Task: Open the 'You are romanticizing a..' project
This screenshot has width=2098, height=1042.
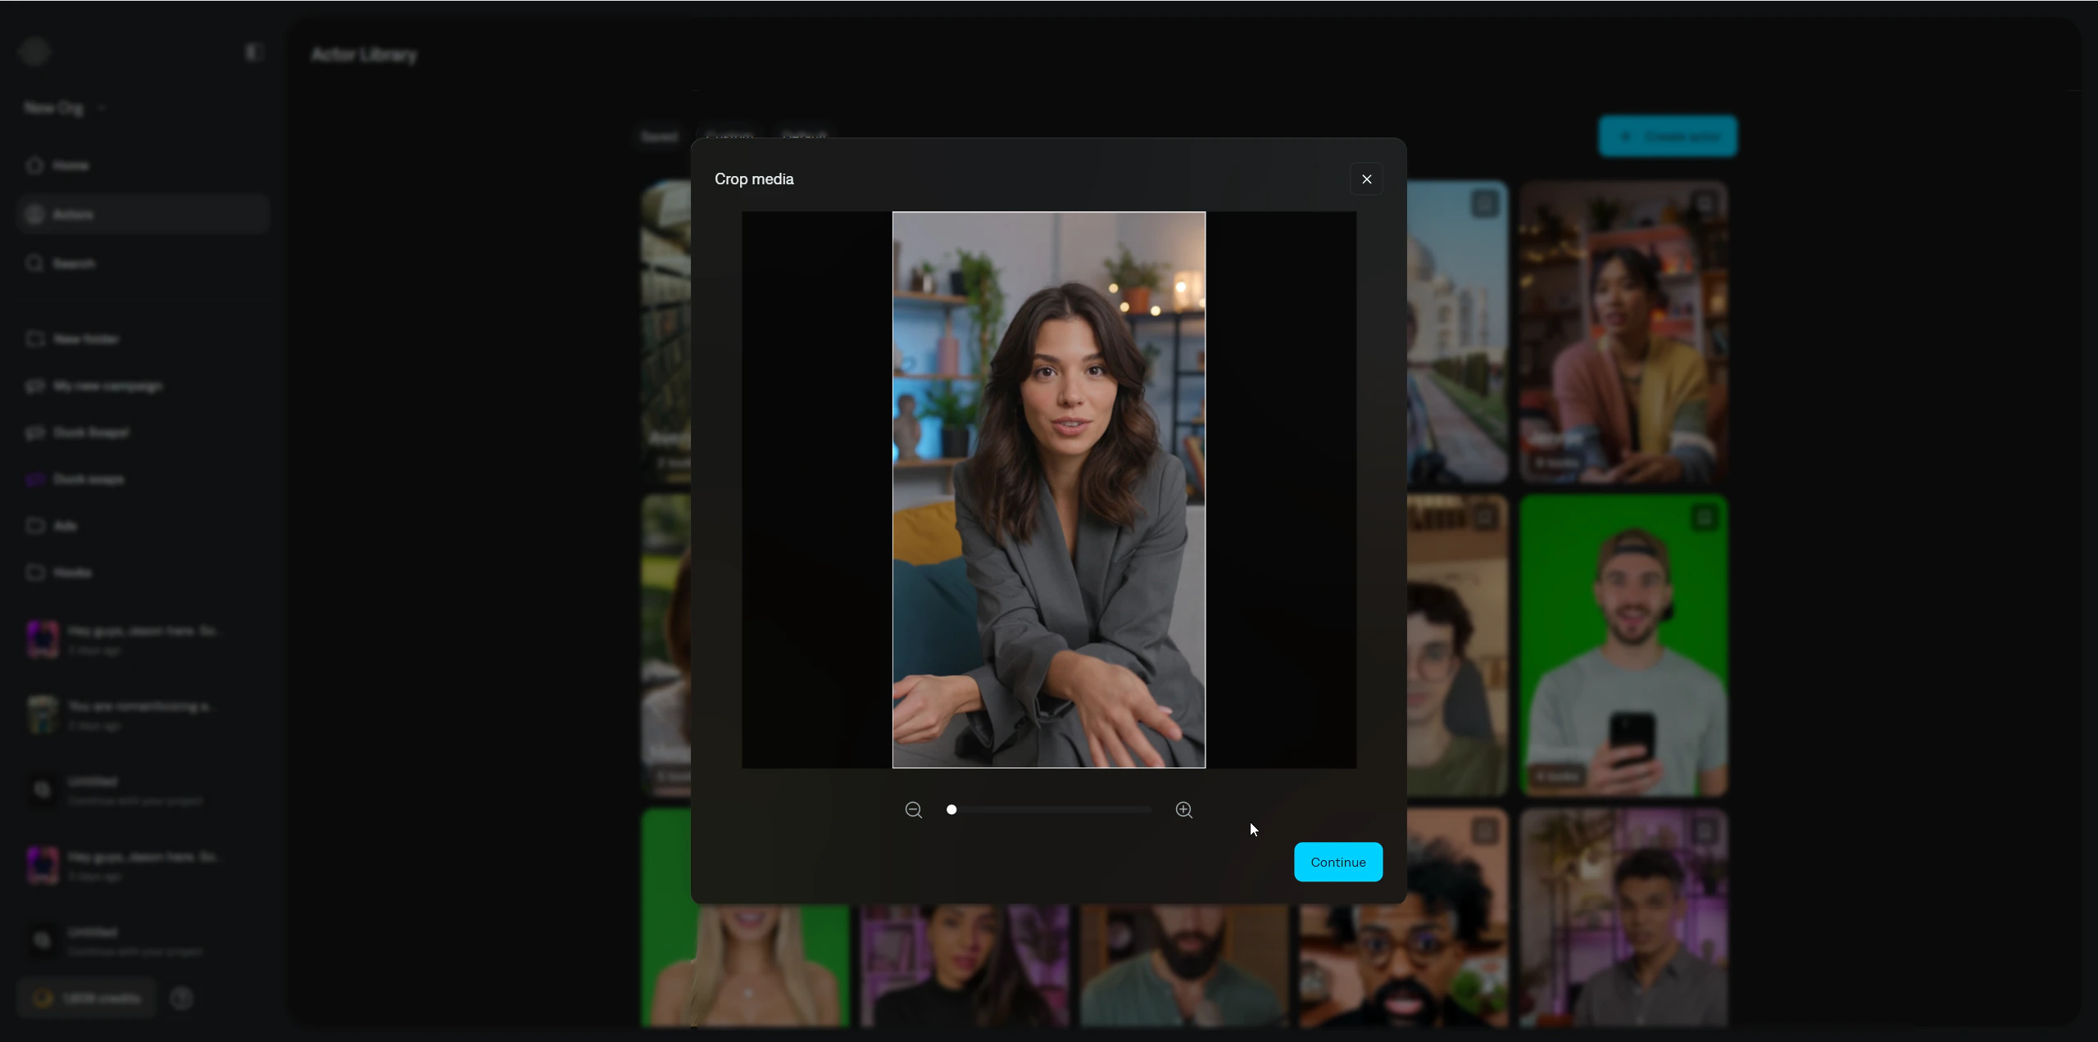Action: pyautogui.click(x=143, y=714)
